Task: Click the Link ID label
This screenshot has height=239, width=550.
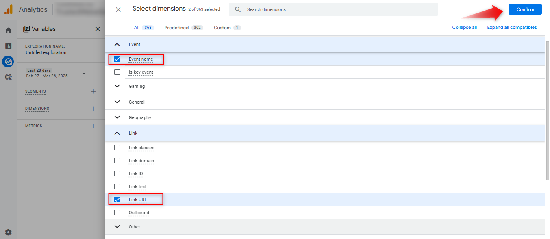Action: [x=135, y=174]
